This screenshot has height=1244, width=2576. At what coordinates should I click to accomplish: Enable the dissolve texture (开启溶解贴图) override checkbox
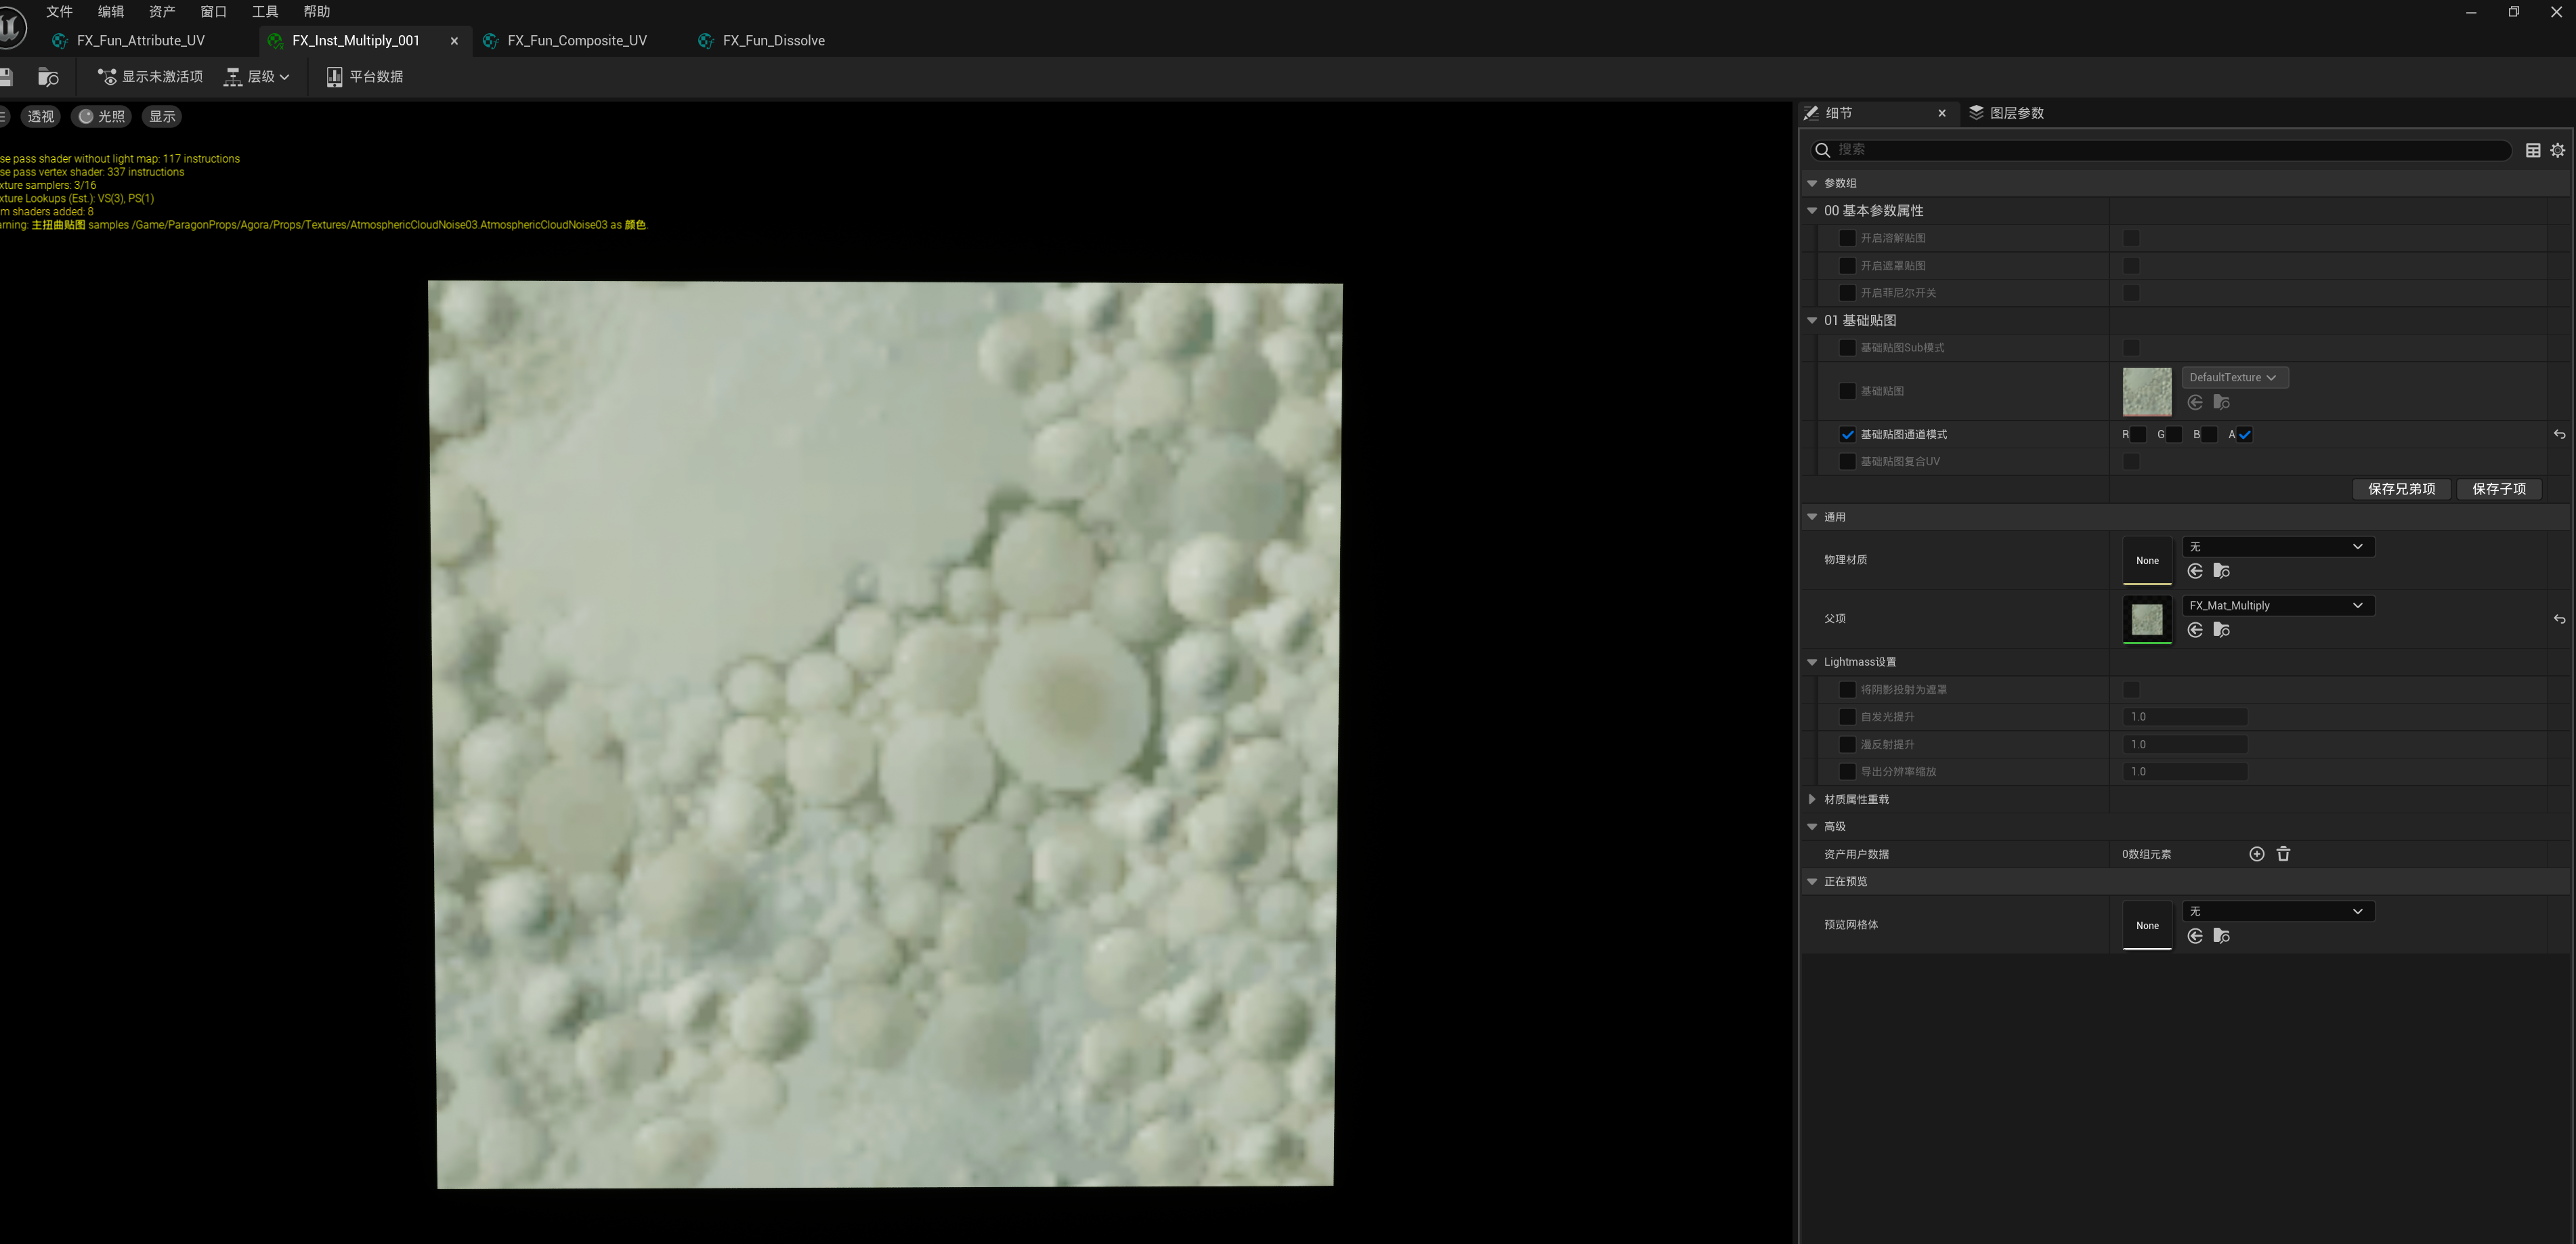tap(1847, 238)
